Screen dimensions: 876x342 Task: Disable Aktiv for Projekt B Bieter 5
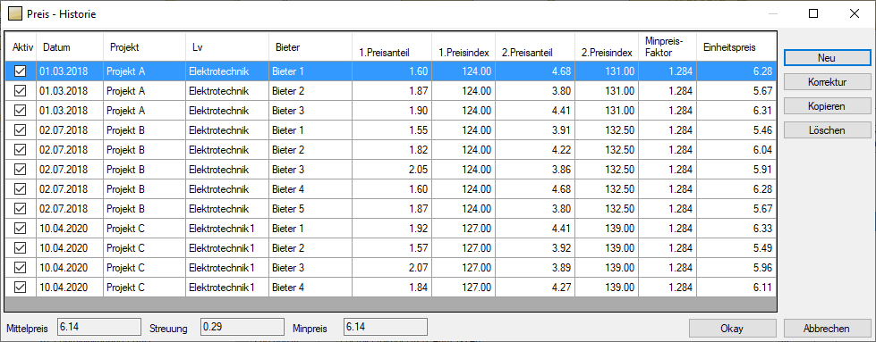coord(20,209)
